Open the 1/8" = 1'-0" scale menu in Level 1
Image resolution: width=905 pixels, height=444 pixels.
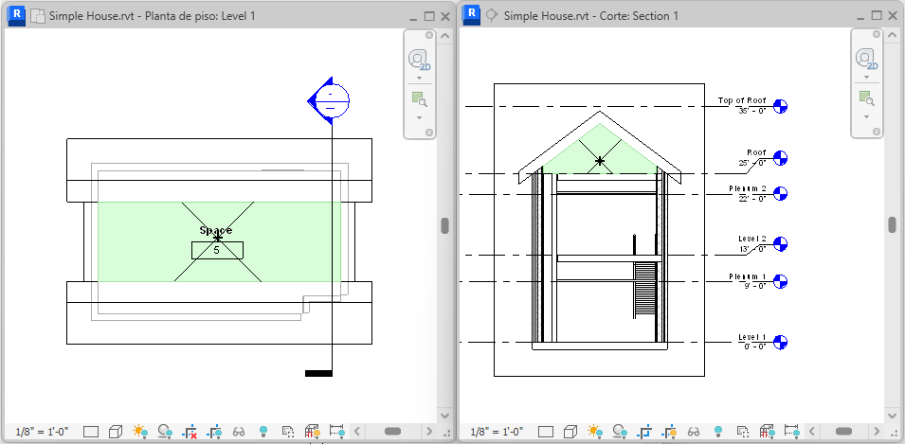pyautogui.click(x=42, y=432)
